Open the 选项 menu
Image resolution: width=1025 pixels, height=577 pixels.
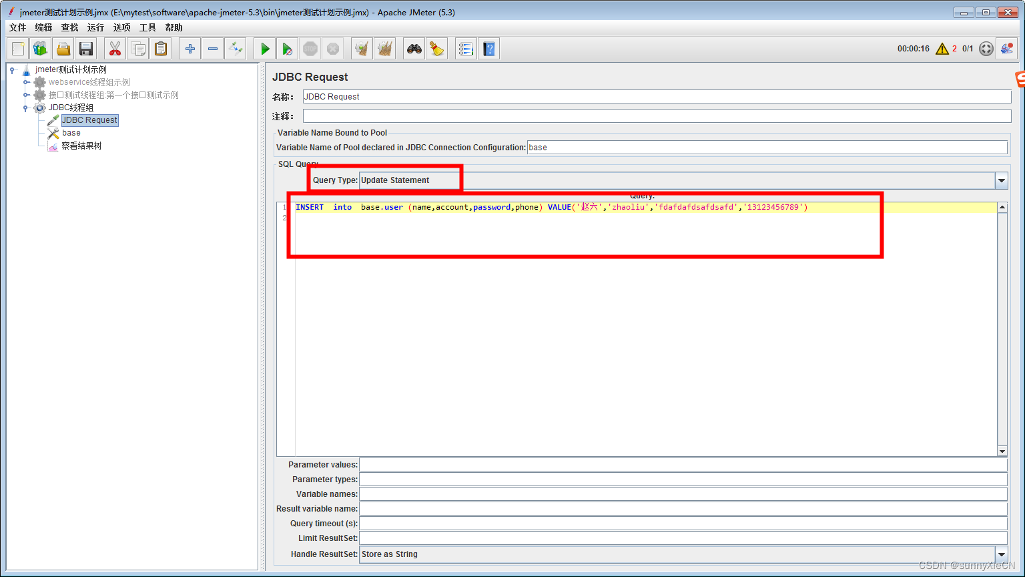[122, 27]
